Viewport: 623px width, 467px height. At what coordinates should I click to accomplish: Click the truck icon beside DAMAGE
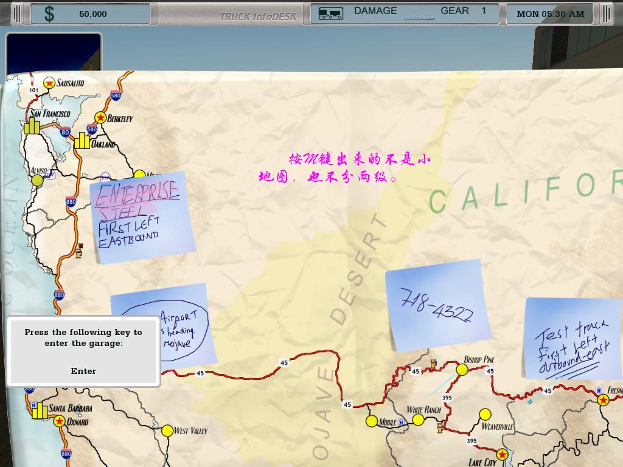(x=330, y=14)
